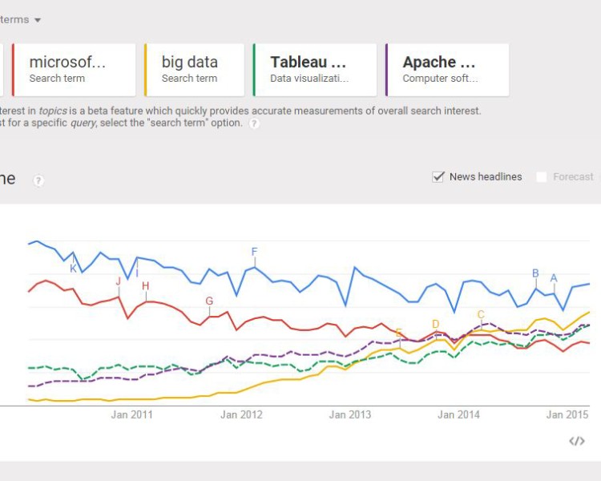Click marker G on the red line
601x481 pixels.
pyautogui.click(x=209, y=301)
